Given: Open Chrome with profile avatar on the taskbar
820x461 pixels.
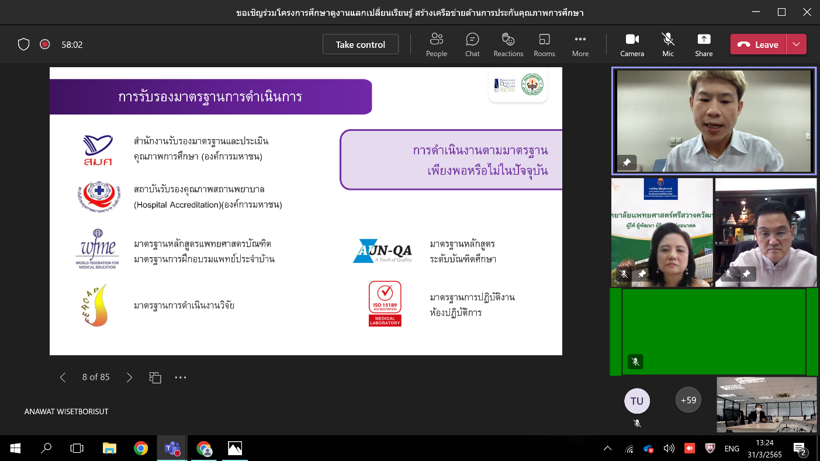Looking at the screenshot, I should click(204, 448).
